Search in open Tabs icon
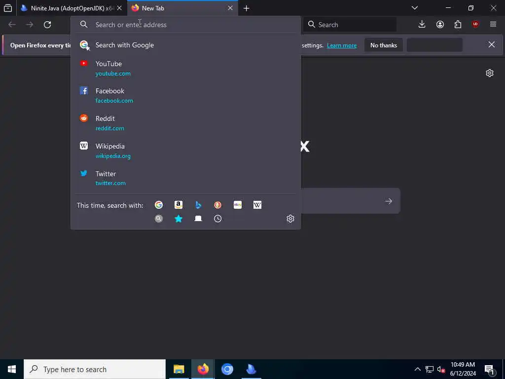 (x=198, y=219)
